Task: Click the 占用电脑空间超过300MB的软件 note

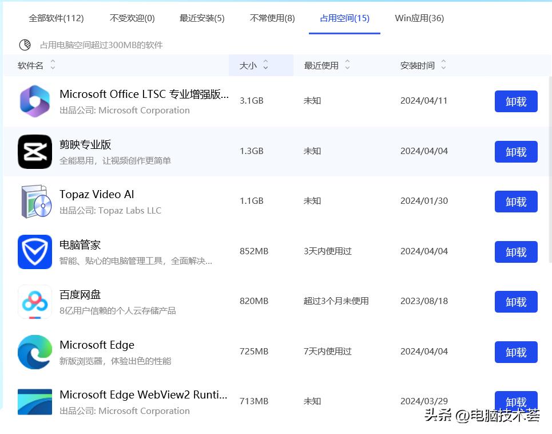Action: click(101, 45)
